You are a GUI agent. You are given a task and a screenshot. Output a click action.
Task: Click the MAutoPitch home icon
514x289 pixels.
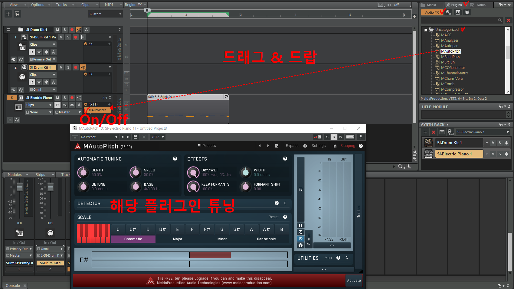335,146
